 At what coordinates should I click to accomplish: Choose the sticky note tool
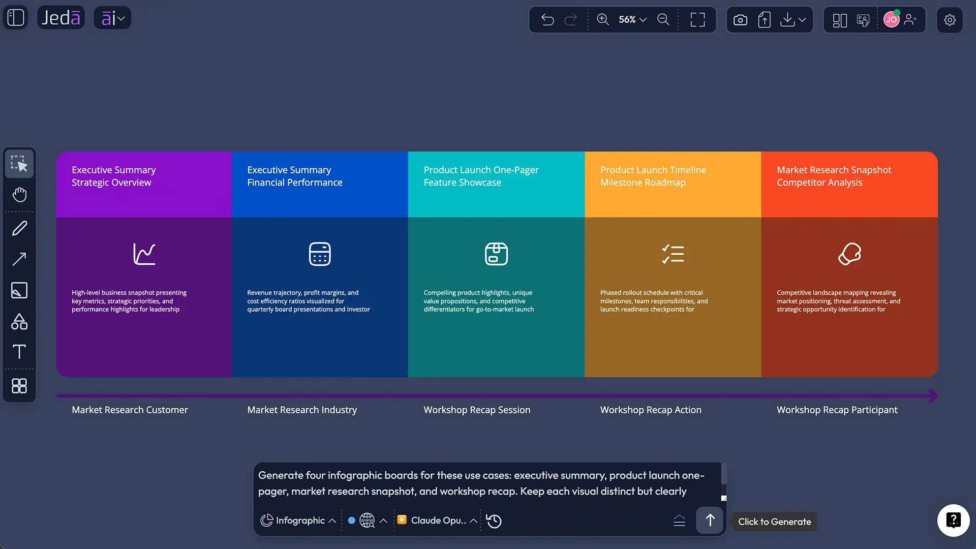(x=19, y=290)
